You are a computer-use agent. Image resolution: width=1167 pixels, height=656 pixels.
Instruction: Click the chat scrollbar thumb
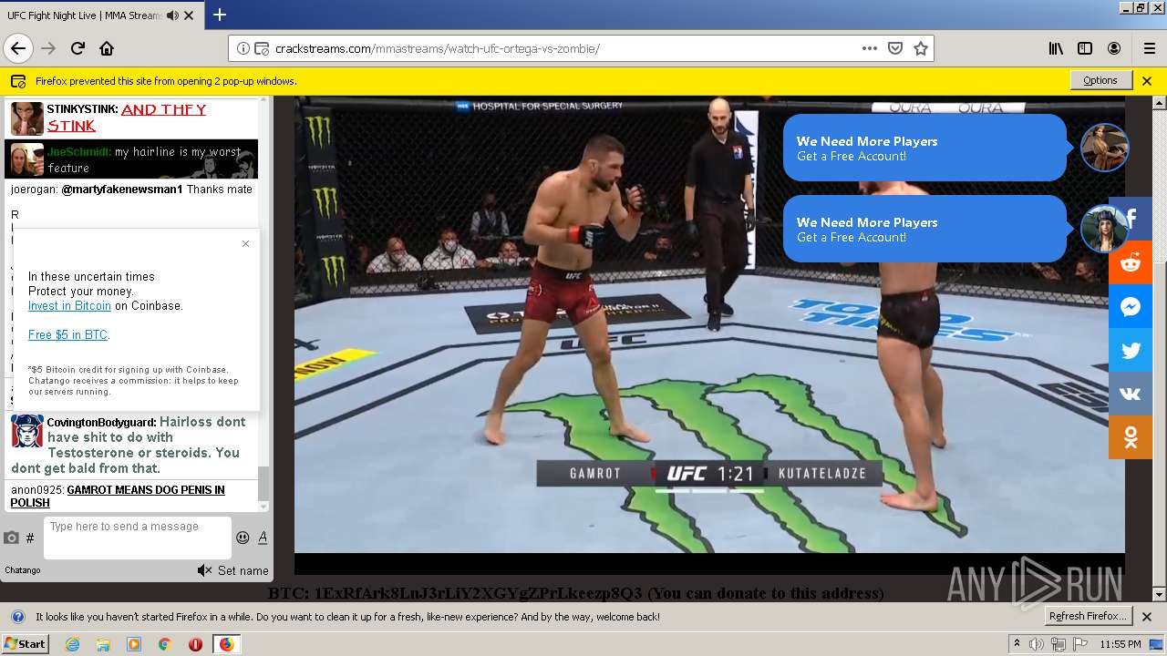[263, 483]
